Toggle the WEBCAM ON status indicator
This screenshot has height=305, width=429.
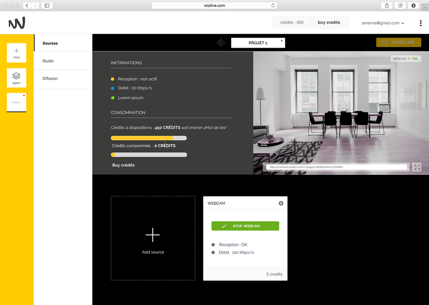(405, 59)
